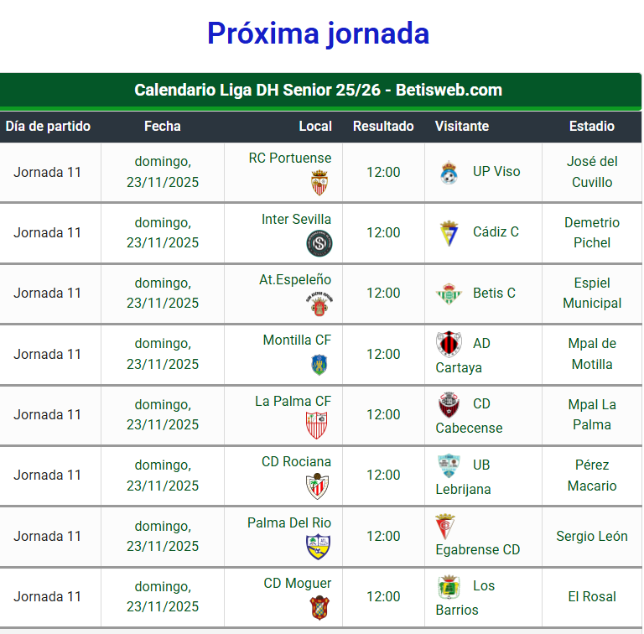
Task: Click the RC Portuense club crest
Action: tap(319, 182)
